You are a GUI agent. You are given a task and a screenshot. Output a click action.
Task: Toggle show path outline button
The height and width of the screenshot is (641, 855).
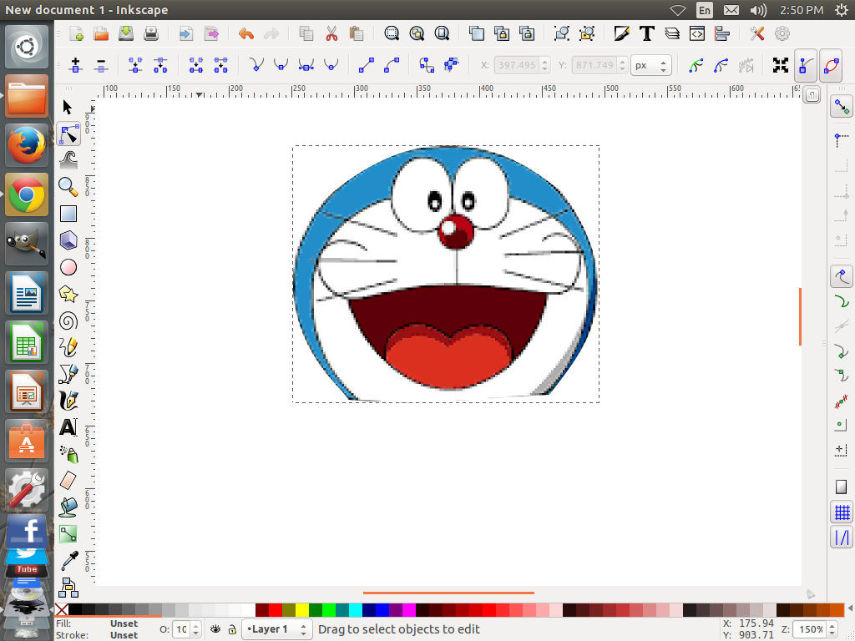[x=831, y=65]
